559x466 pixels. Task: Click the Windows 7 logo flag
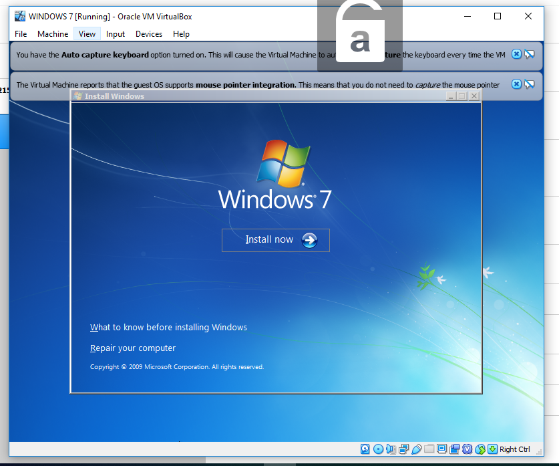(283, 163)
